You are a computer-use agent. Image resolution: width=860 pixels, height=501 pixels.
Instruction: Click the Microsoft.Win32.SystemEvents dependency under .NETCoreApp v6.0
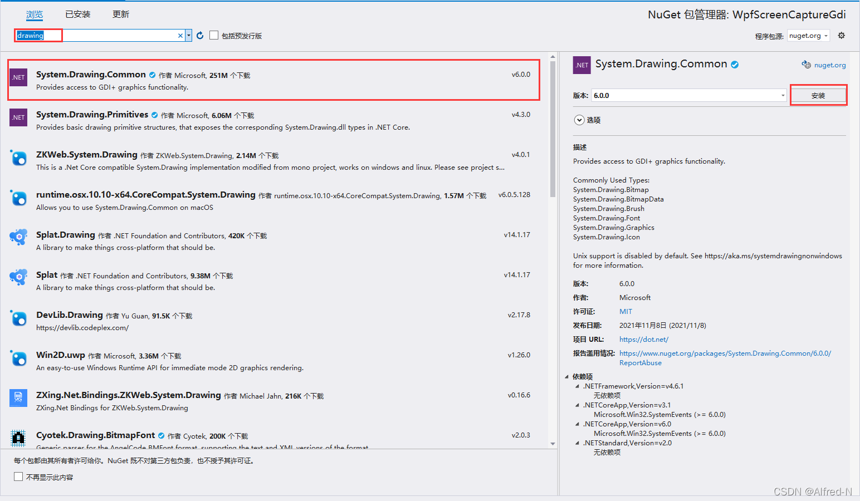659,434
